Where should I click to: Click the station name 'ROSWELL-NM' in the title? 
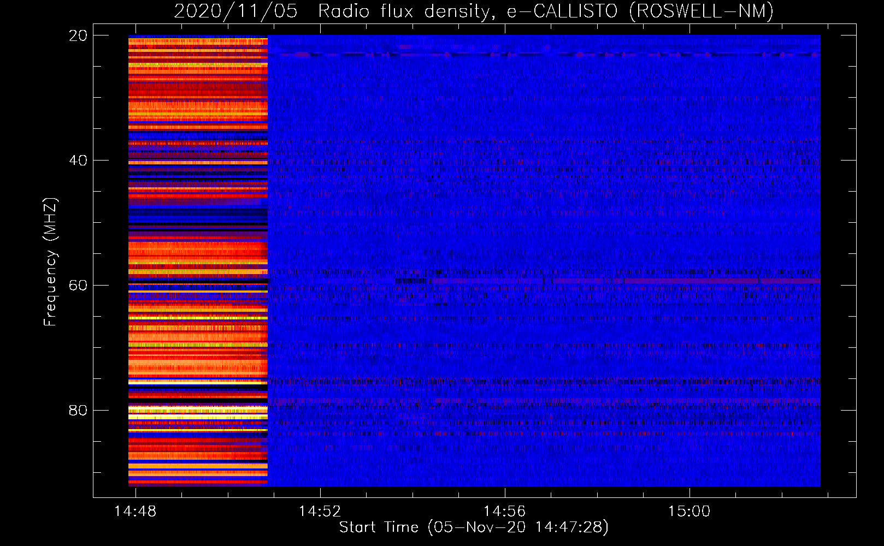[x=701, y=11]
